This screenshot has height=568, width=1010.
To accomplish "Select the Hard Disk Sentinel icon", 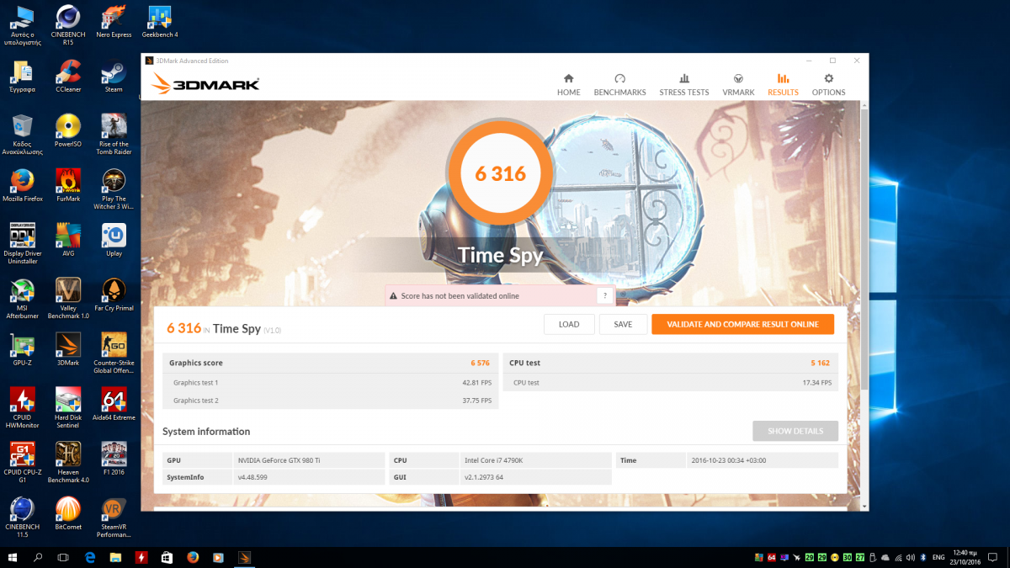I will pos(68,408).
